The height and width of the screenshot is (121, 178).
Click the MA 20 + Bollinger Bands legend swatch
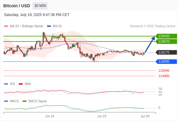point(6,26)
